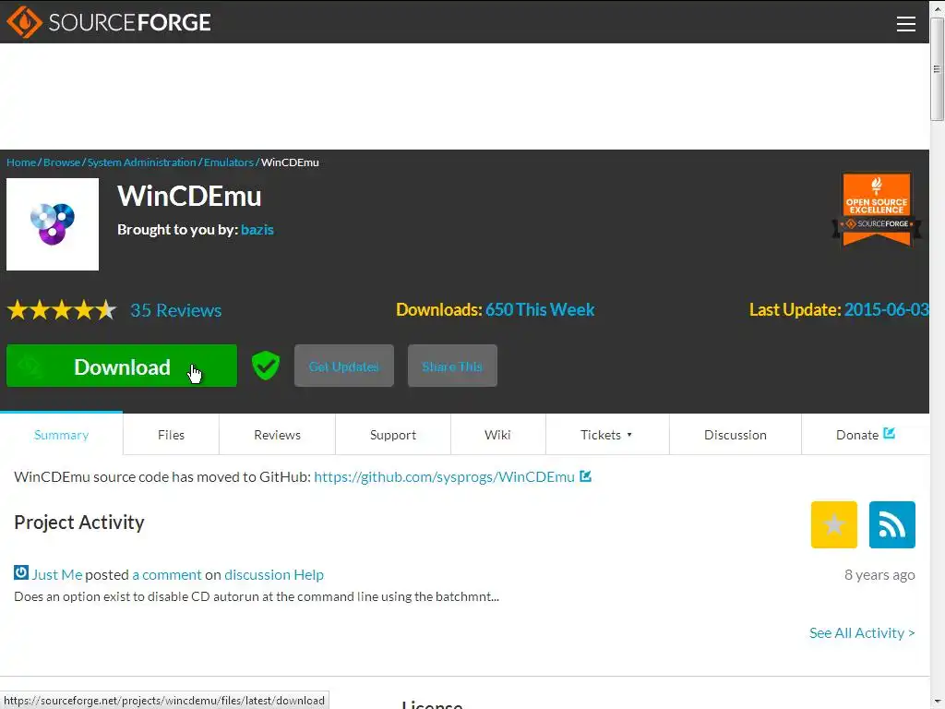This screenshot has width=945, height=709.
Task: Click the green Download button
Action: click(x=122, y=366)
